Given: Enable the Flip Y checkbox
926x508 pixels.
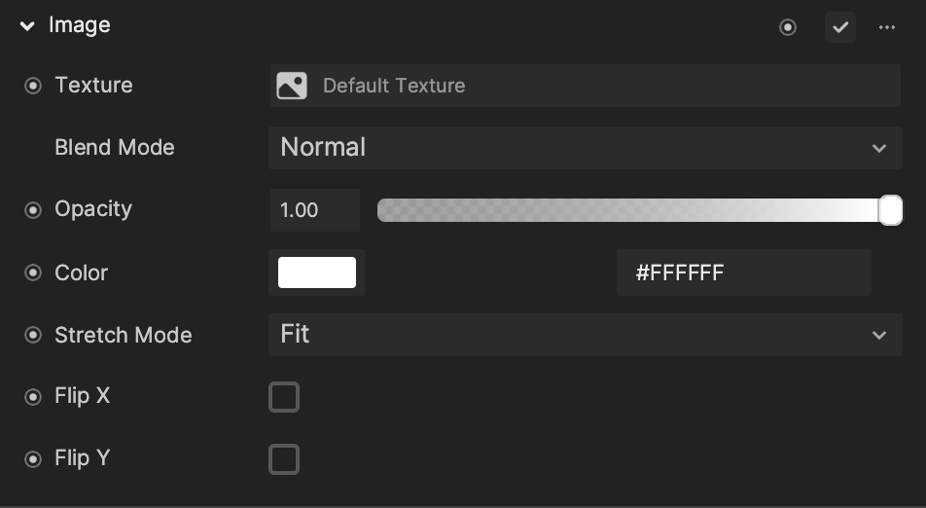Looking at the screenshot, I should (284, 459).
